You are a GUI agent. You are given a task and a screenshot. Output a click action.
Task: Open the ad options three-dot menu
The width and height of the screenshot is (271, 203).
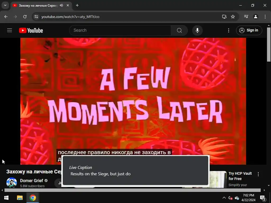click(258, 174)
